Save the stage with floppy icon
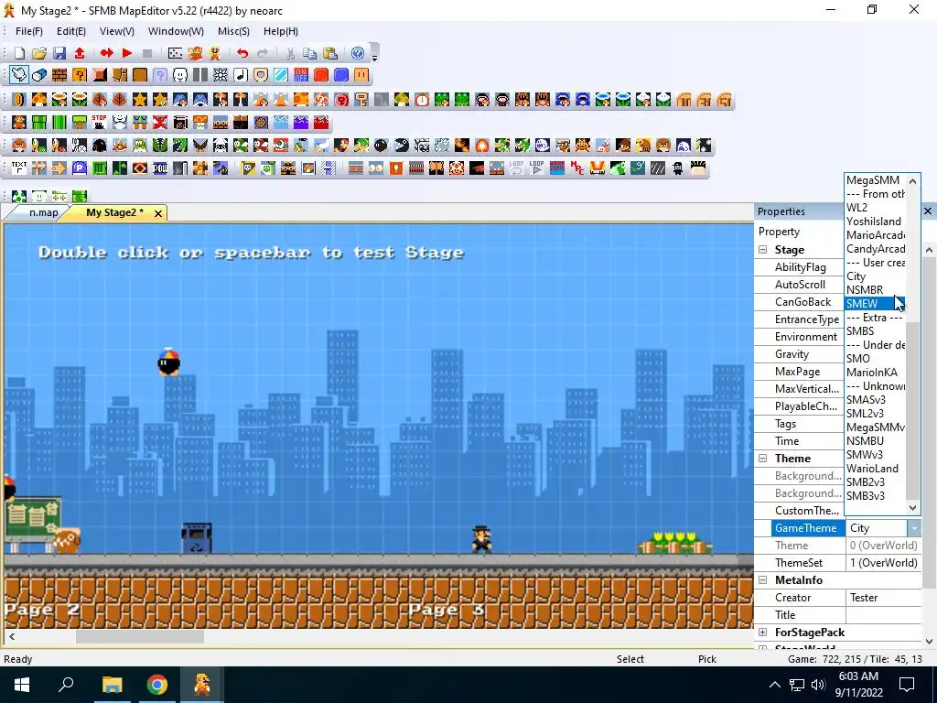The width and height of the screenshot is (937, 703). coord(59,53)
